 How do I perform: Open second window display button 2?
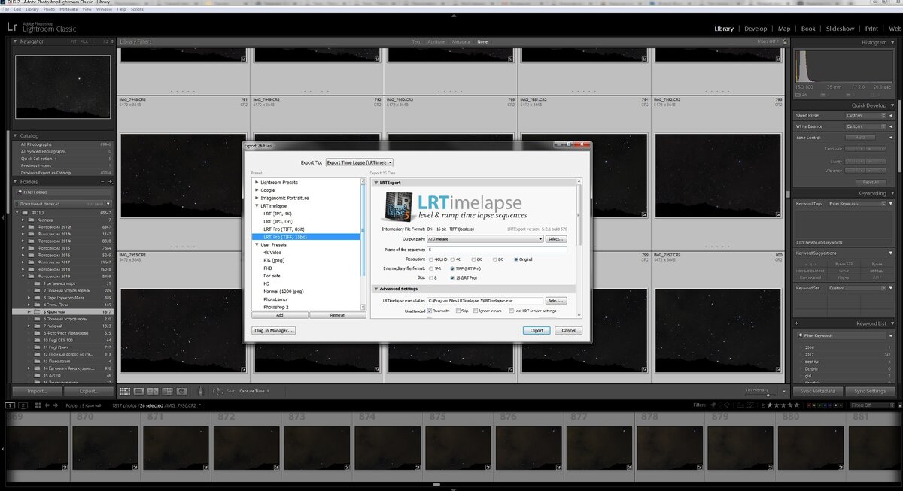[23, 405]
